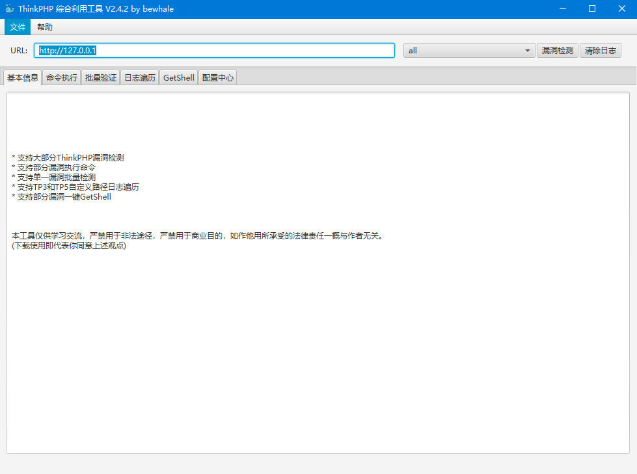Open the 文件 menu
The height and width of the screenshot is (474, 637).
17,27
